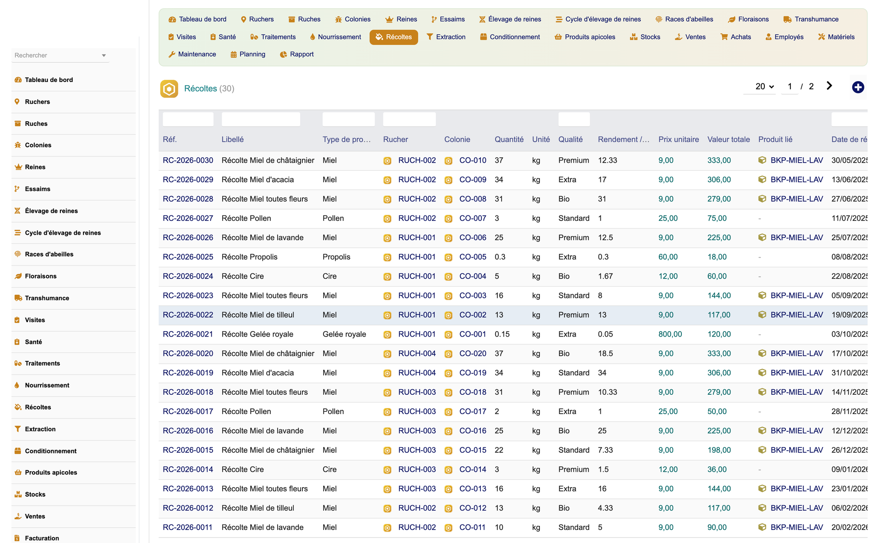
Task: Click the Reines crown icon in sidebar
Action: 18,167
